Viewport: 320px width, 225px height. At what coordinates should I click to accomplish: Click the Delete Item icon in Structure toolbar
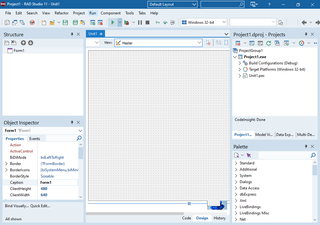[x=14, y=43]
